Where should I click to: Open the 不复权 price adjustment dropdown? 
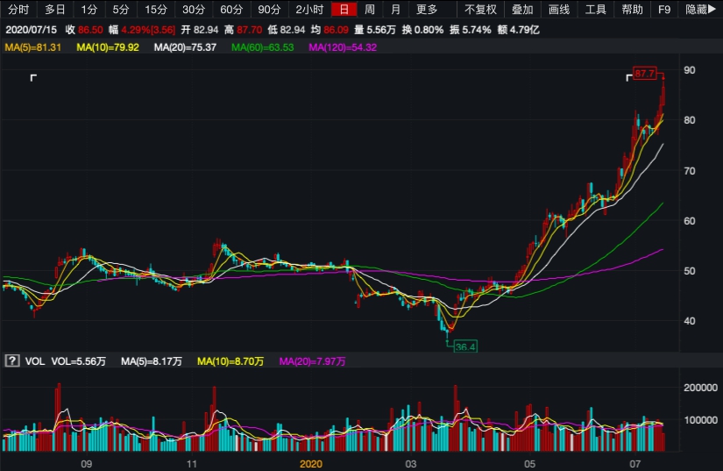[480, 10]
